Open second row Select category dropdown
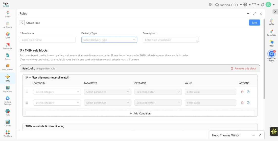Image resolution: width=278 pixels, height=141 pixels. point(57,103)
